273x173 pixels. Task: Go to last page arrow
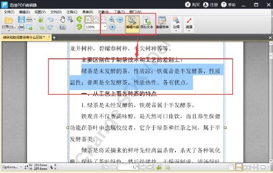tap(151, 167)
